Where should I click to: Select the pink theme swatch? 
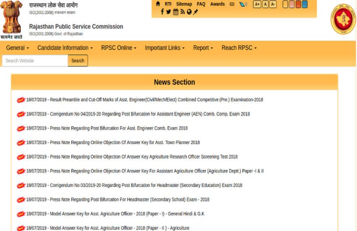[292, 4]
